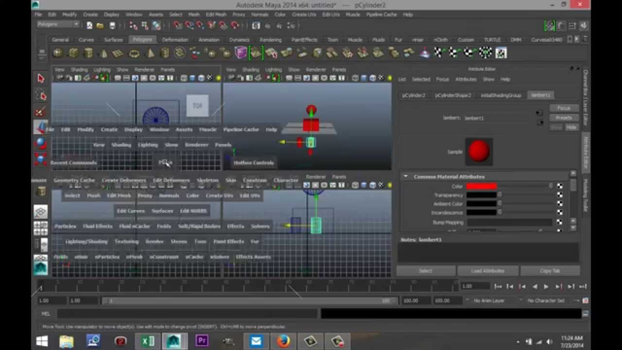Open the hotbox Recent Commands menu
The image size is (622, 350).
[x=74, y=163]
